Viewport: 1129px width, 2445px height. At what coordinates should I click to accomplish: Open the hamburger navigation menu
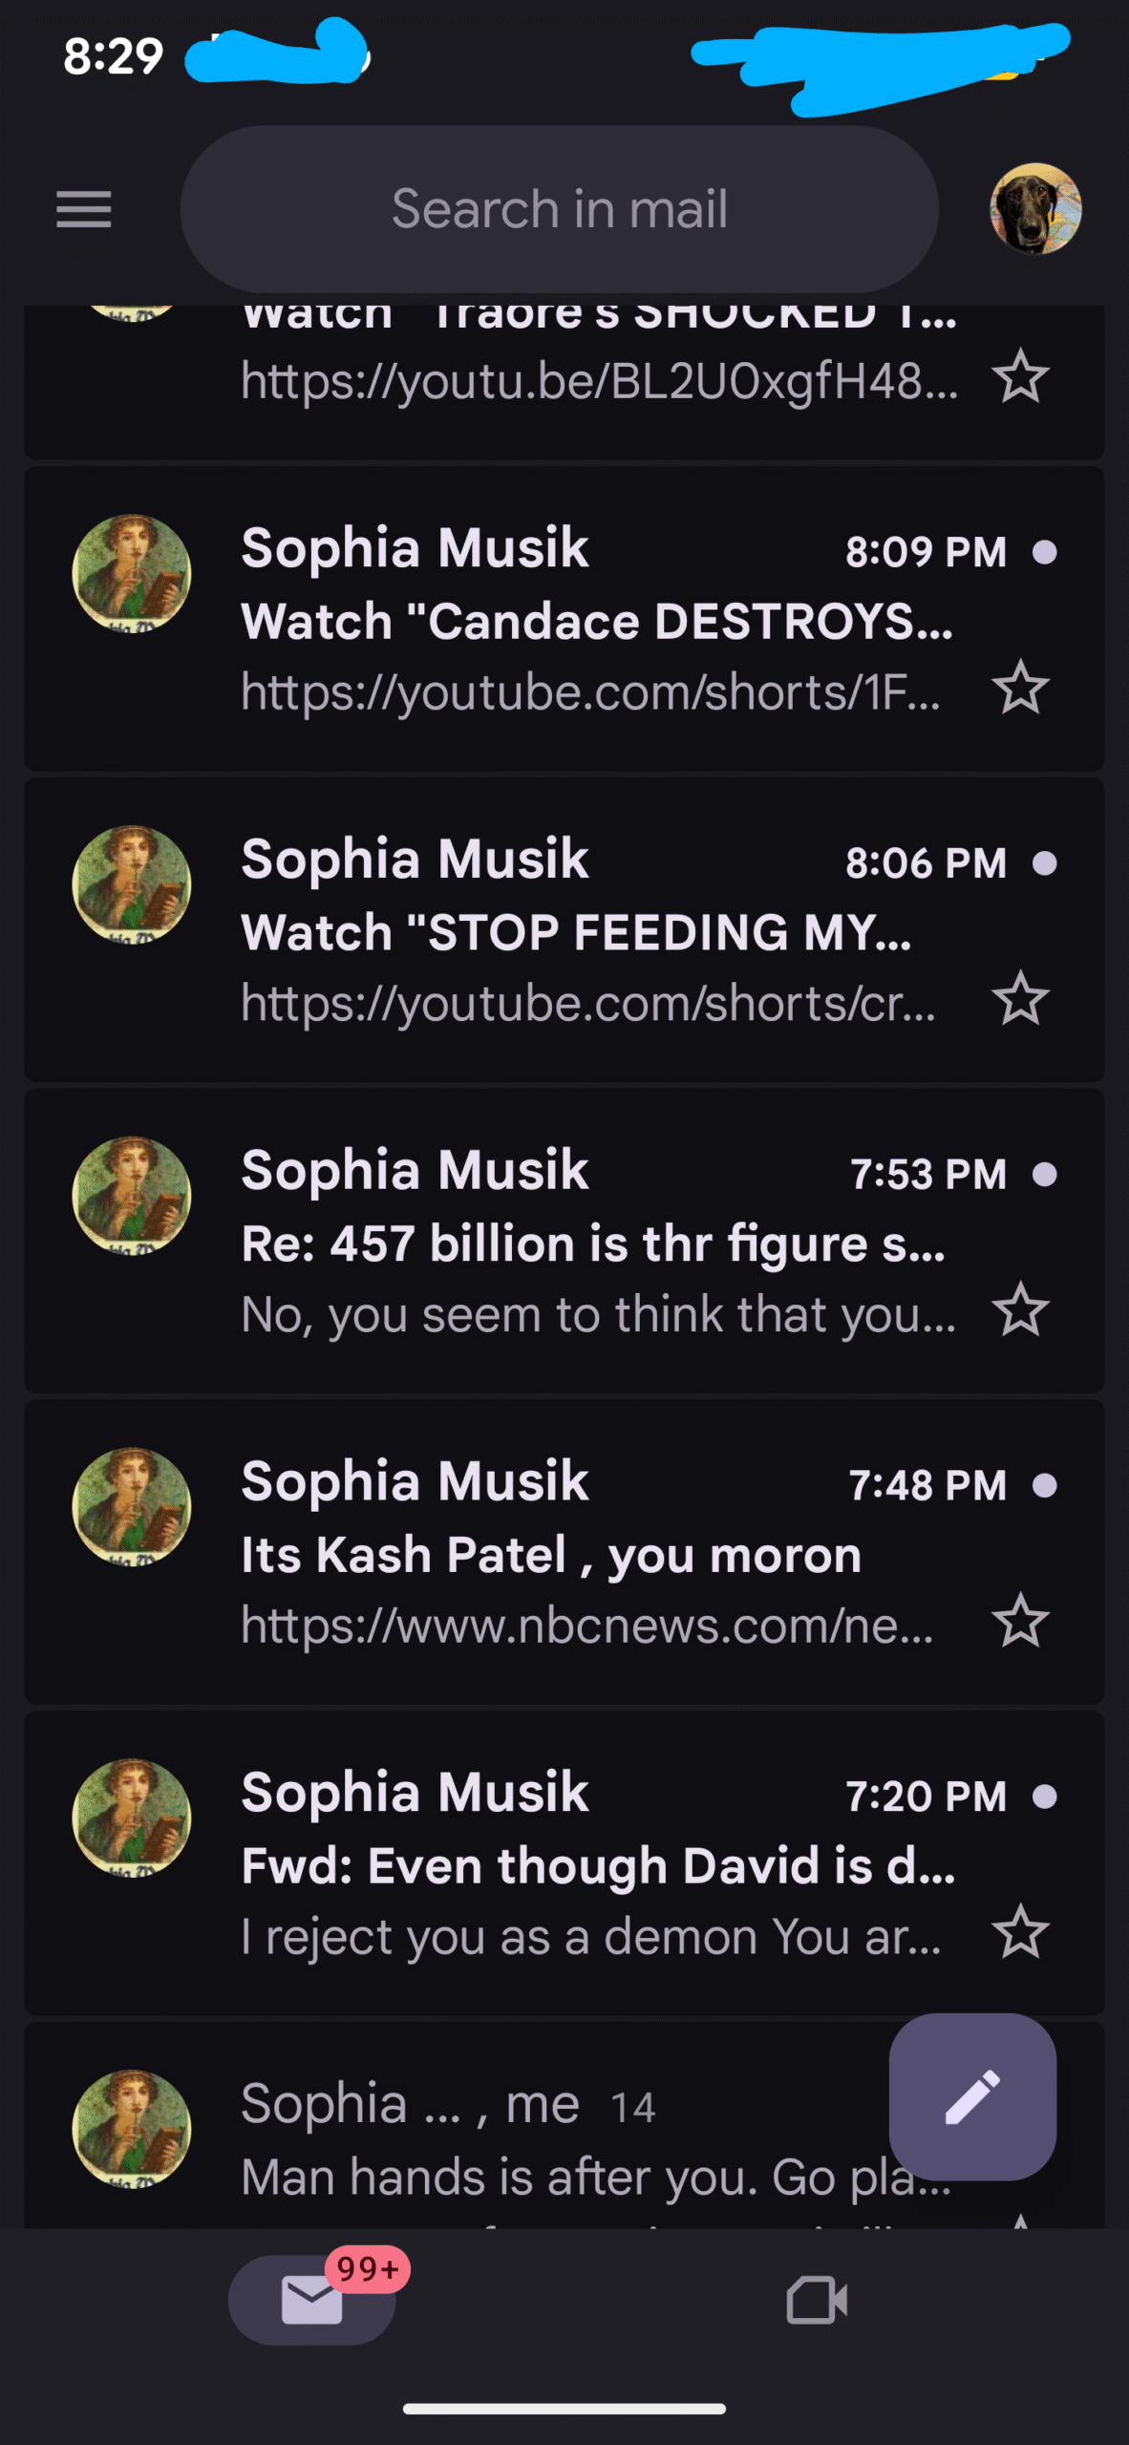pos(84,209)
